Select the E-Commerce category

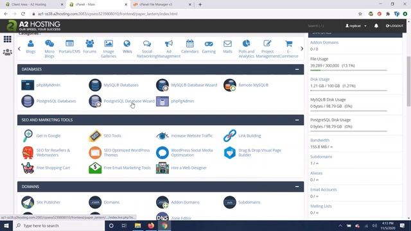288,49
